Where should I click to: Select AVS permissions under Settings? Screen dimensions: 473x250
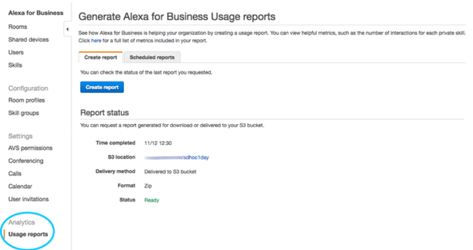pos(30,148)
